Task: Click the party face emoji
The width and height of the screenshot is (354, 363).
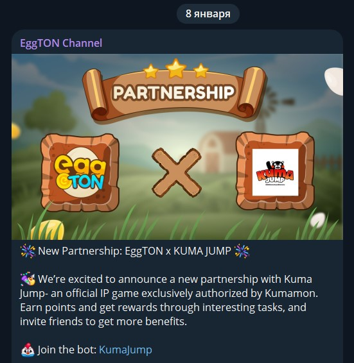Action: pos(28,279)
